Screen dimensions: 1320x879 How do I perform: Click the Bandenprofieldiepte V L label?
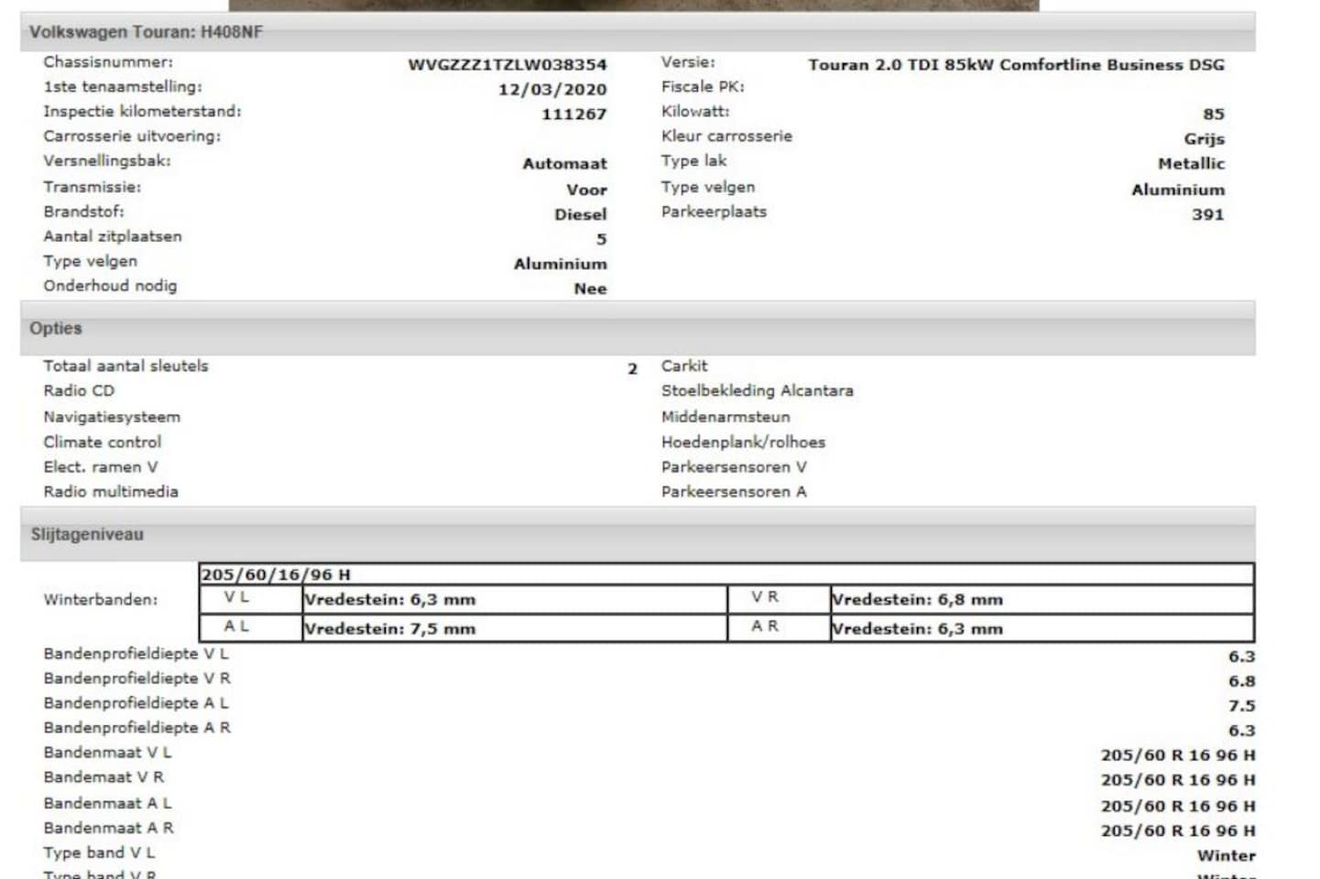coord(136,655)
